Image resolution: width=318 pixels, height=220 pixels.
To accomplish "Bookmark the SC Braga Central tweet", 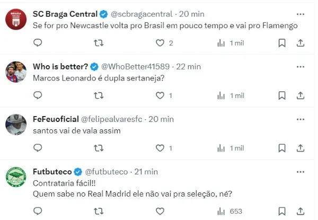I will pos(281,43).
